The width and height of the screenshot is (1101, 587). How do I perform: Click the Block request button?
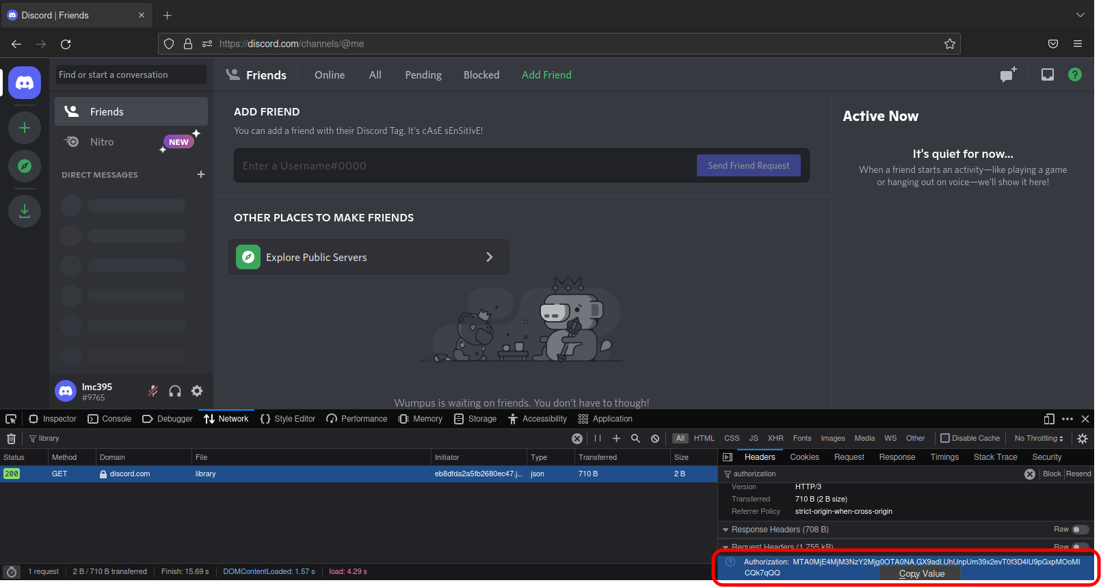click(1052, 474)
